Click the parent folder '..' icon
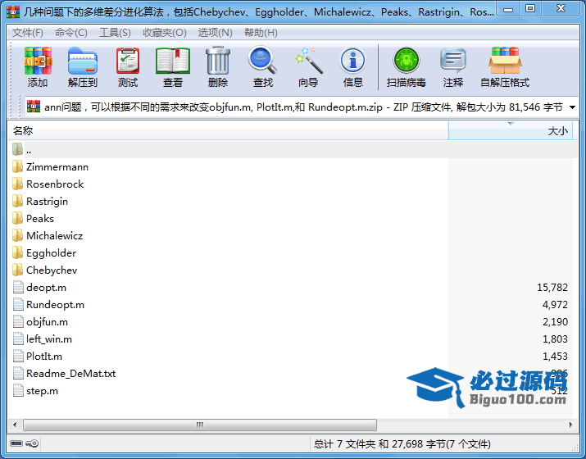The height and width of the screenshot is (459, 586). (x=17, y=149)
